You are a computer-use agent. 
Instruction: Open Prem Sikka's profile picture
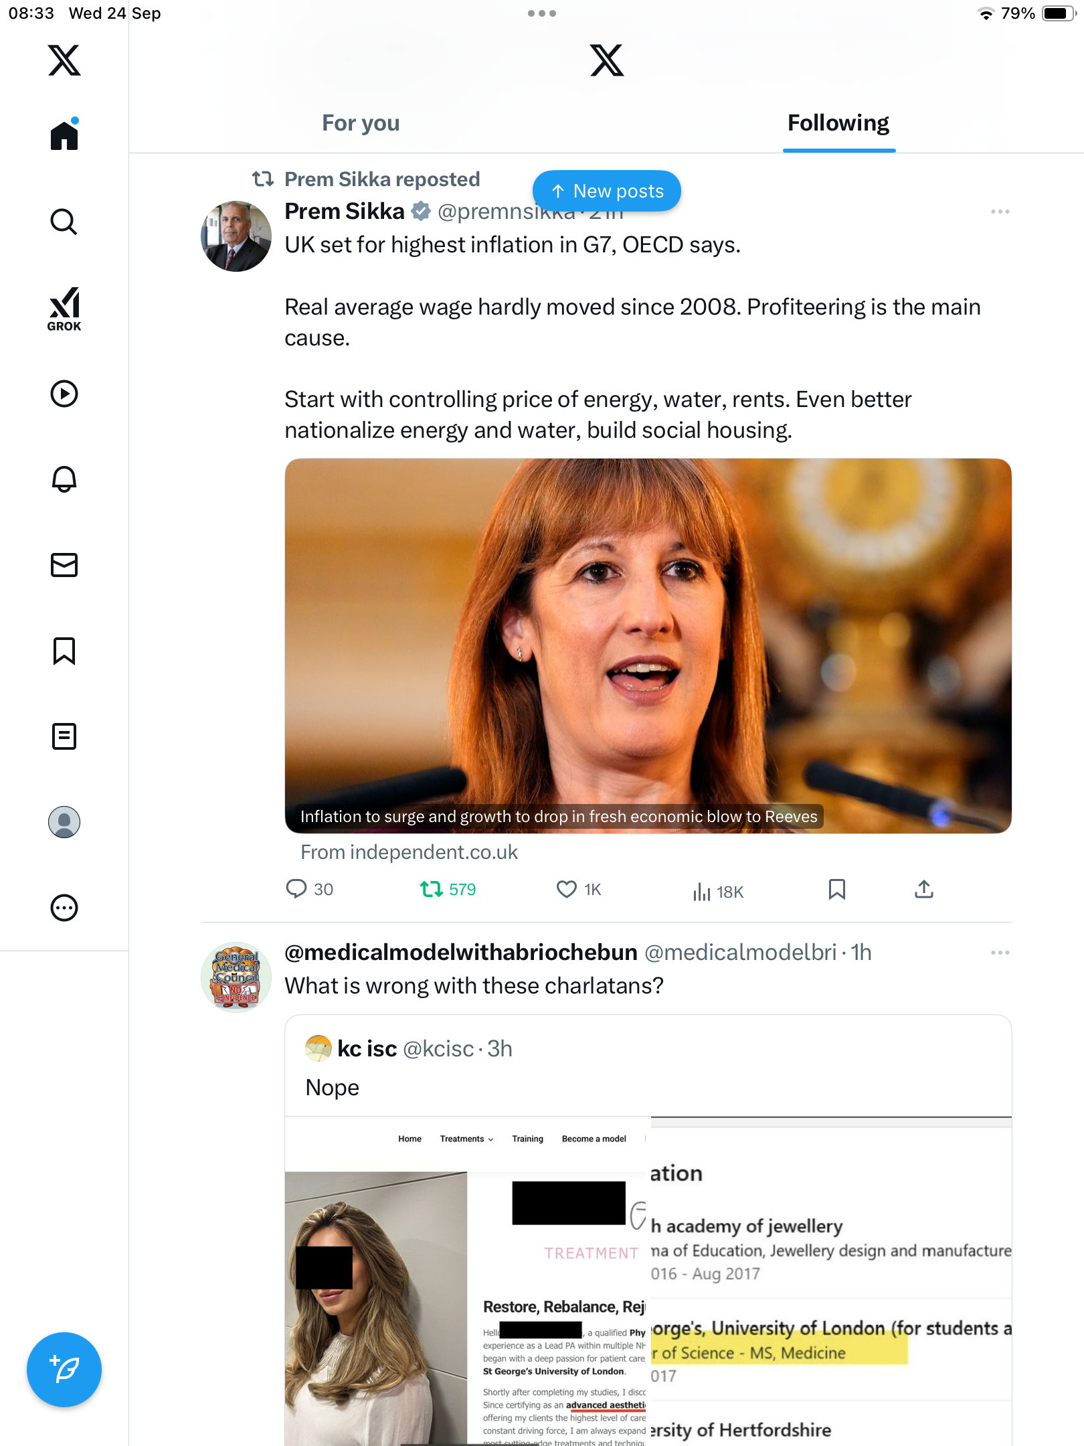pyautogui.click(x=236, y=236)
